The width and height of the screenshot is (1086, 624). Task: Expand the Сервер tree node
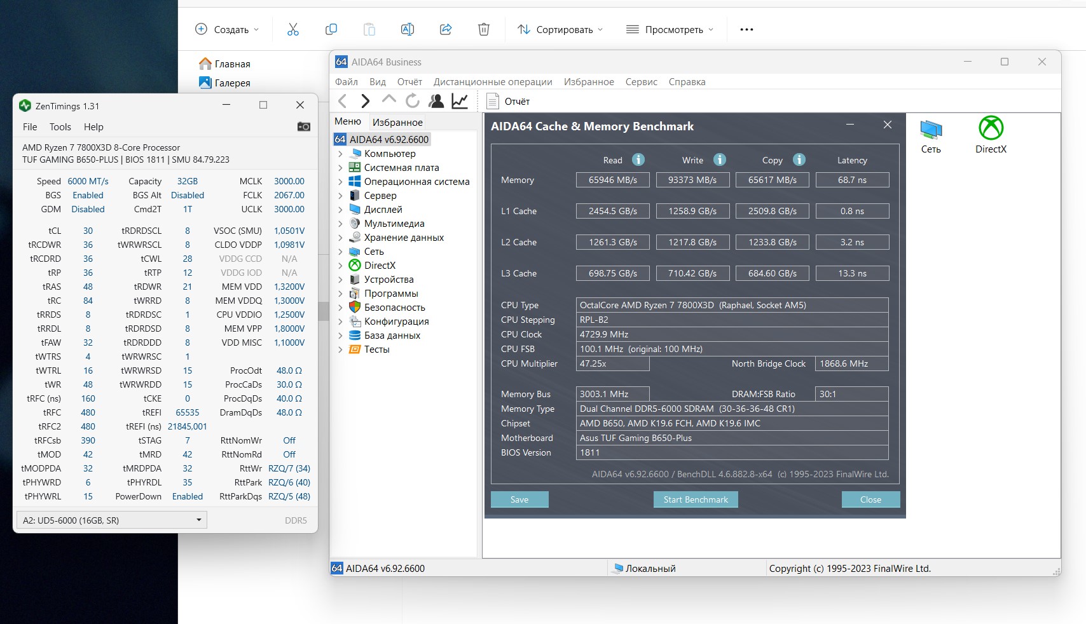click(x=340, y=196)
